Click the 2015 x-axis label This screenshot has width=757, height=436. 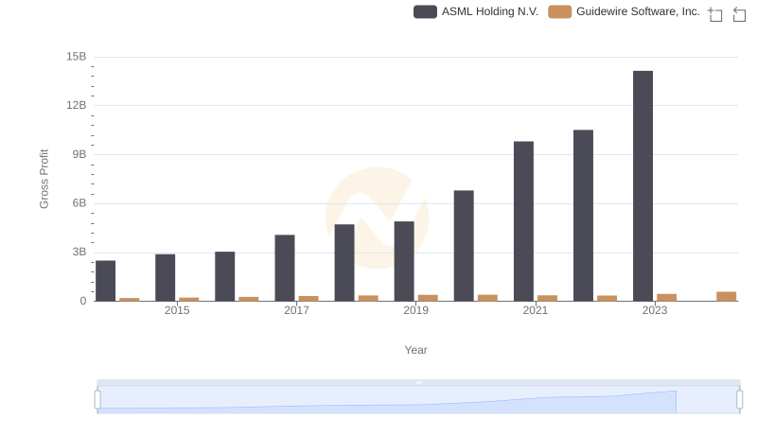(x=177, y=310)
